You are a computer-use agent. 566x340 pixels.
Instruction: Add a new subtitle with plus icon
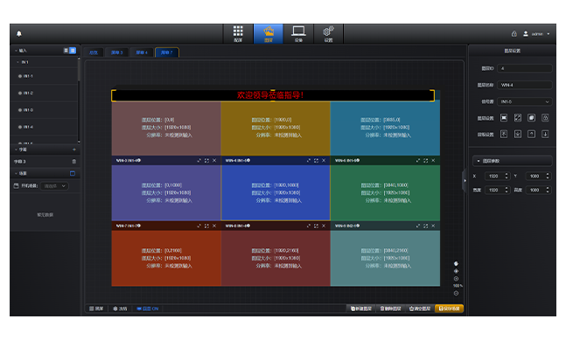[x=74, y=149]
